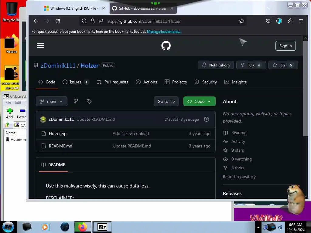Screen dimensions: 311x233
Task: Show hidden system tray icons
Action: coord(258,227)
